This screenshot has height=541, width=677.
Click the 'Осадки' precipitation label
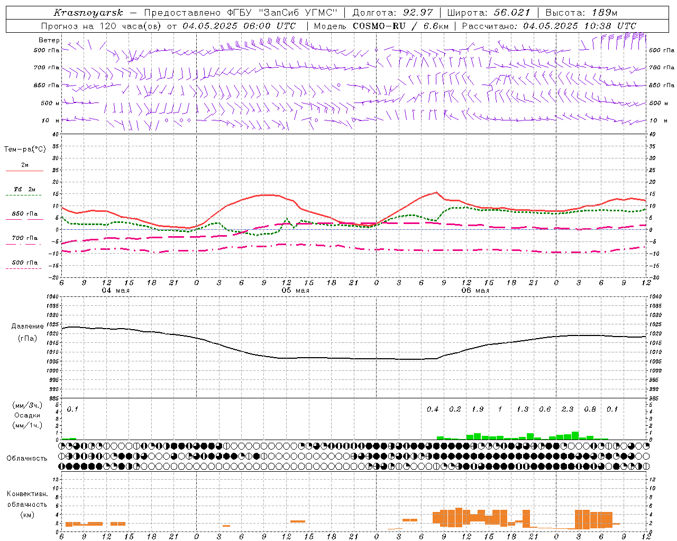[28, 415]
